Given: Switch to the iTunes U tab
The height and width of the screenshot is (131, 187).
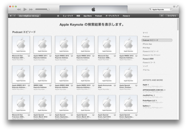Looking at the screenshot, I should [126, 16].
